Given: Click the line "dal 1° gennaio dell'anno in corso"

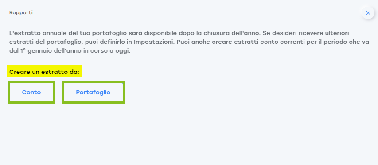Looking at the screenshot, I should coord(70,51).
